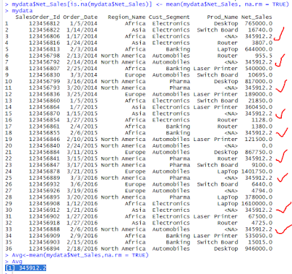Click the '> mydata' command line
292x274 pixels.
coord(19,11)
